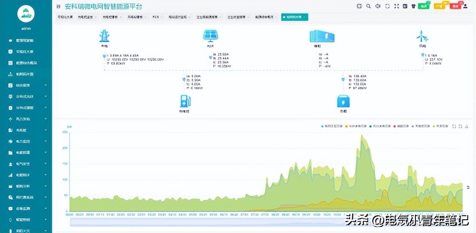This screenshot has width=476, height=233.
Task: Open the user account icon at top right
Action: (465, 6)
